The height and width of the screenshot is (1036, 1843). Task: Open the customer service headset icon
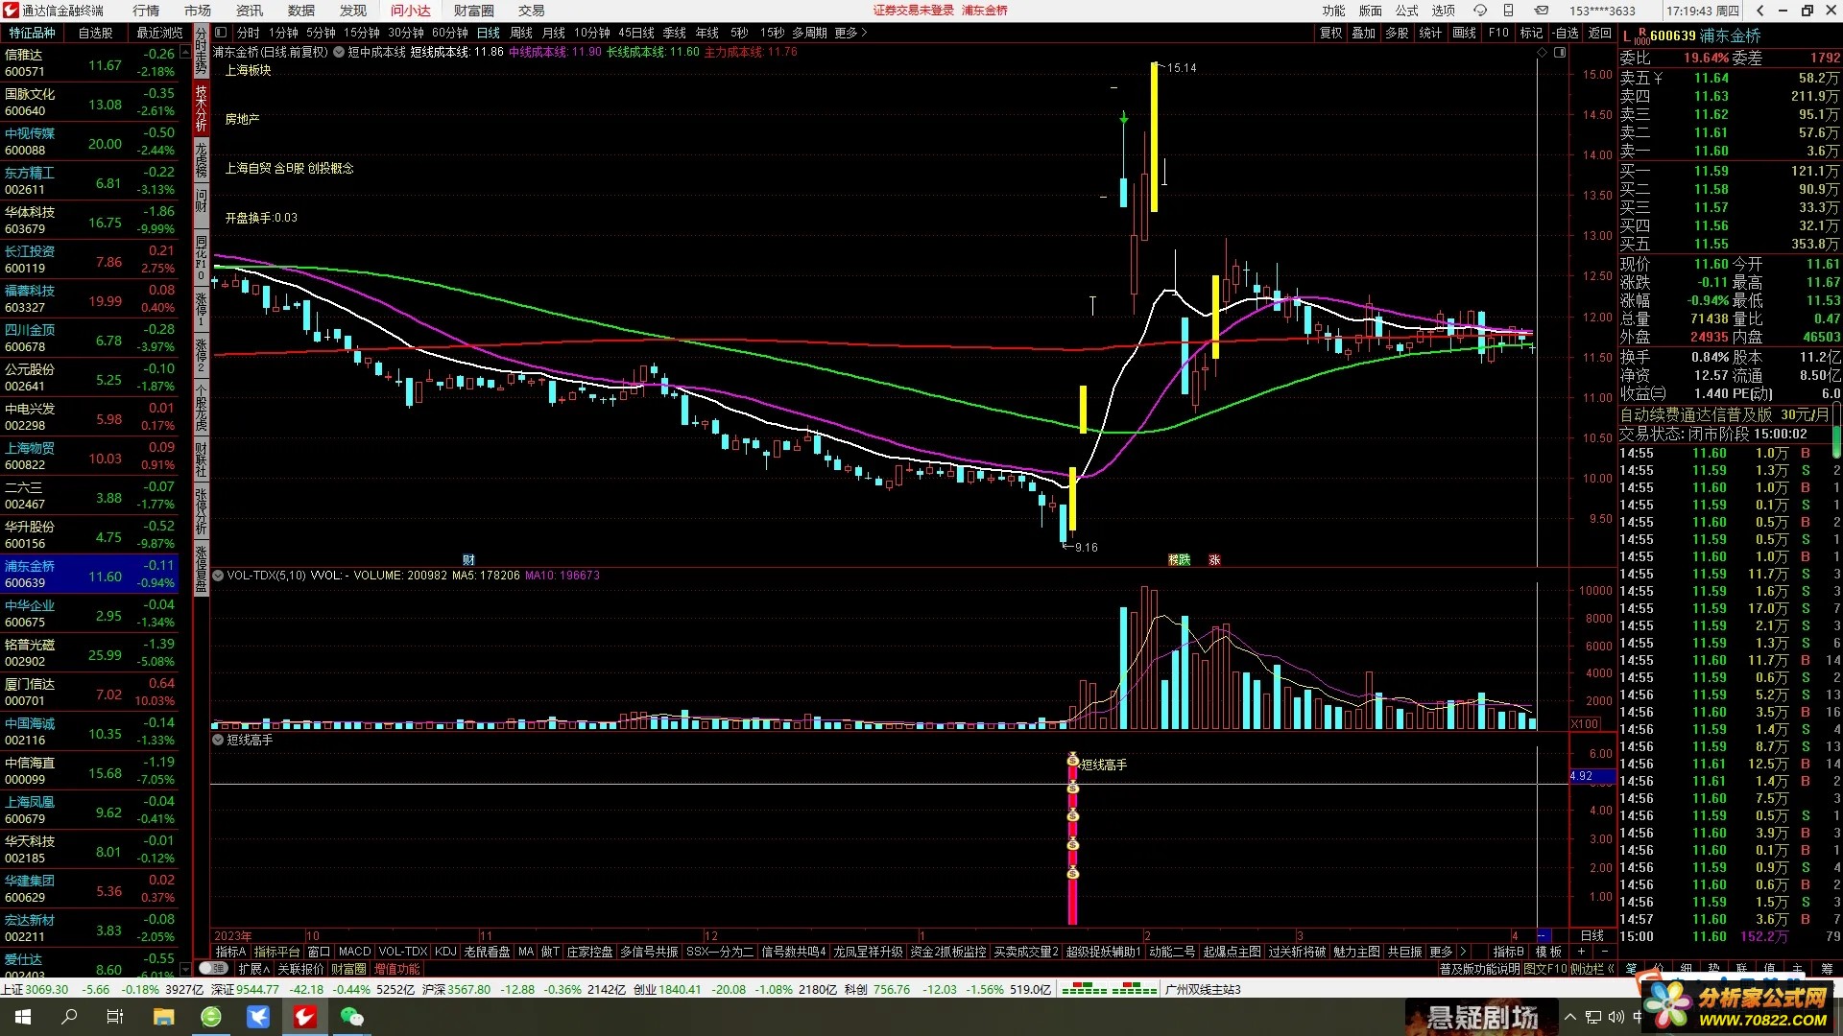[x=1479, y=11]
